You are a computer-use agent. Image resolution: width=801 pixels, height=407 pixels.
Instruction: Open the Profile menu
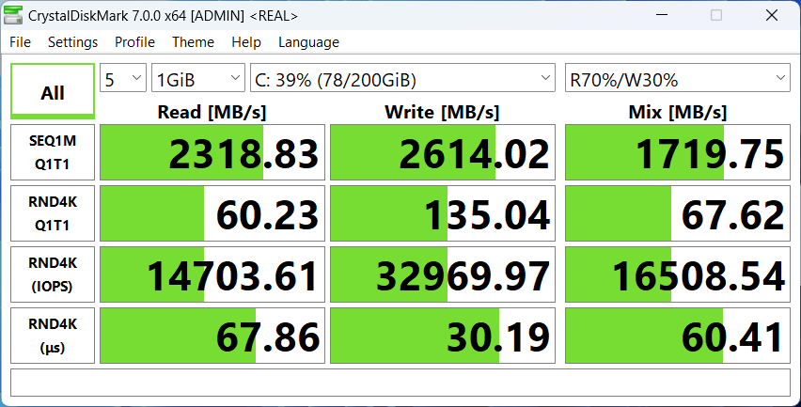[x=134, y=42]
